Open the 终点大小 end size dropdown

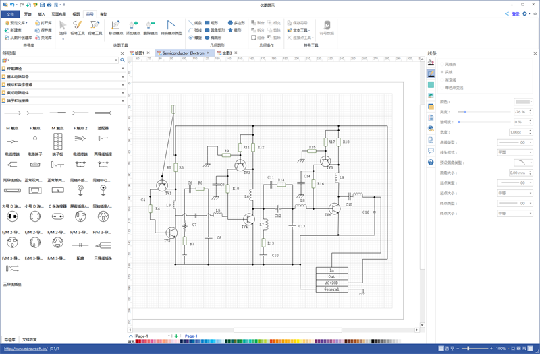(x=515, y=214)
